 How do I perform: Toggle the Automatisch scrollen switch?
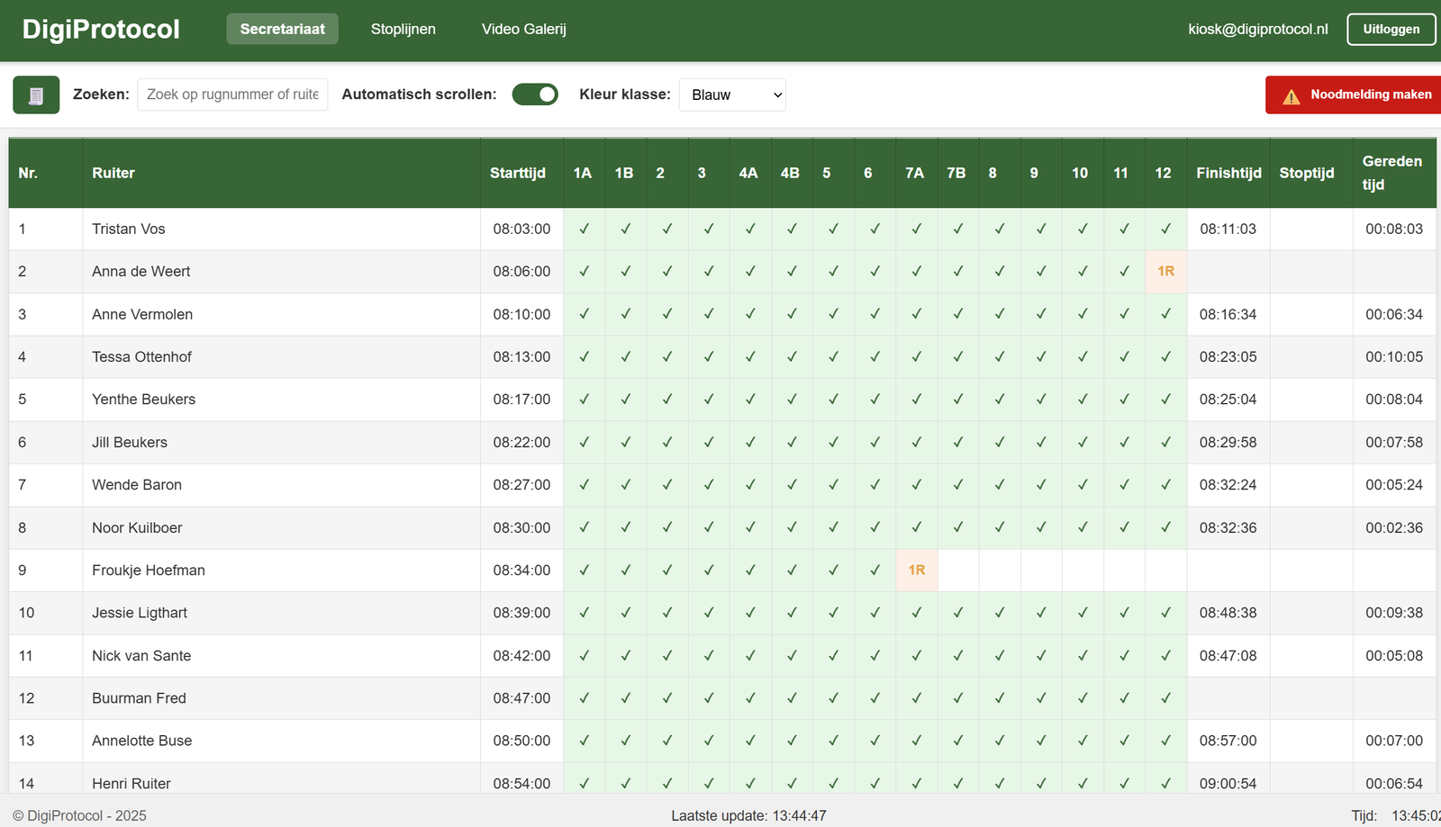click(x=535, y=94)
